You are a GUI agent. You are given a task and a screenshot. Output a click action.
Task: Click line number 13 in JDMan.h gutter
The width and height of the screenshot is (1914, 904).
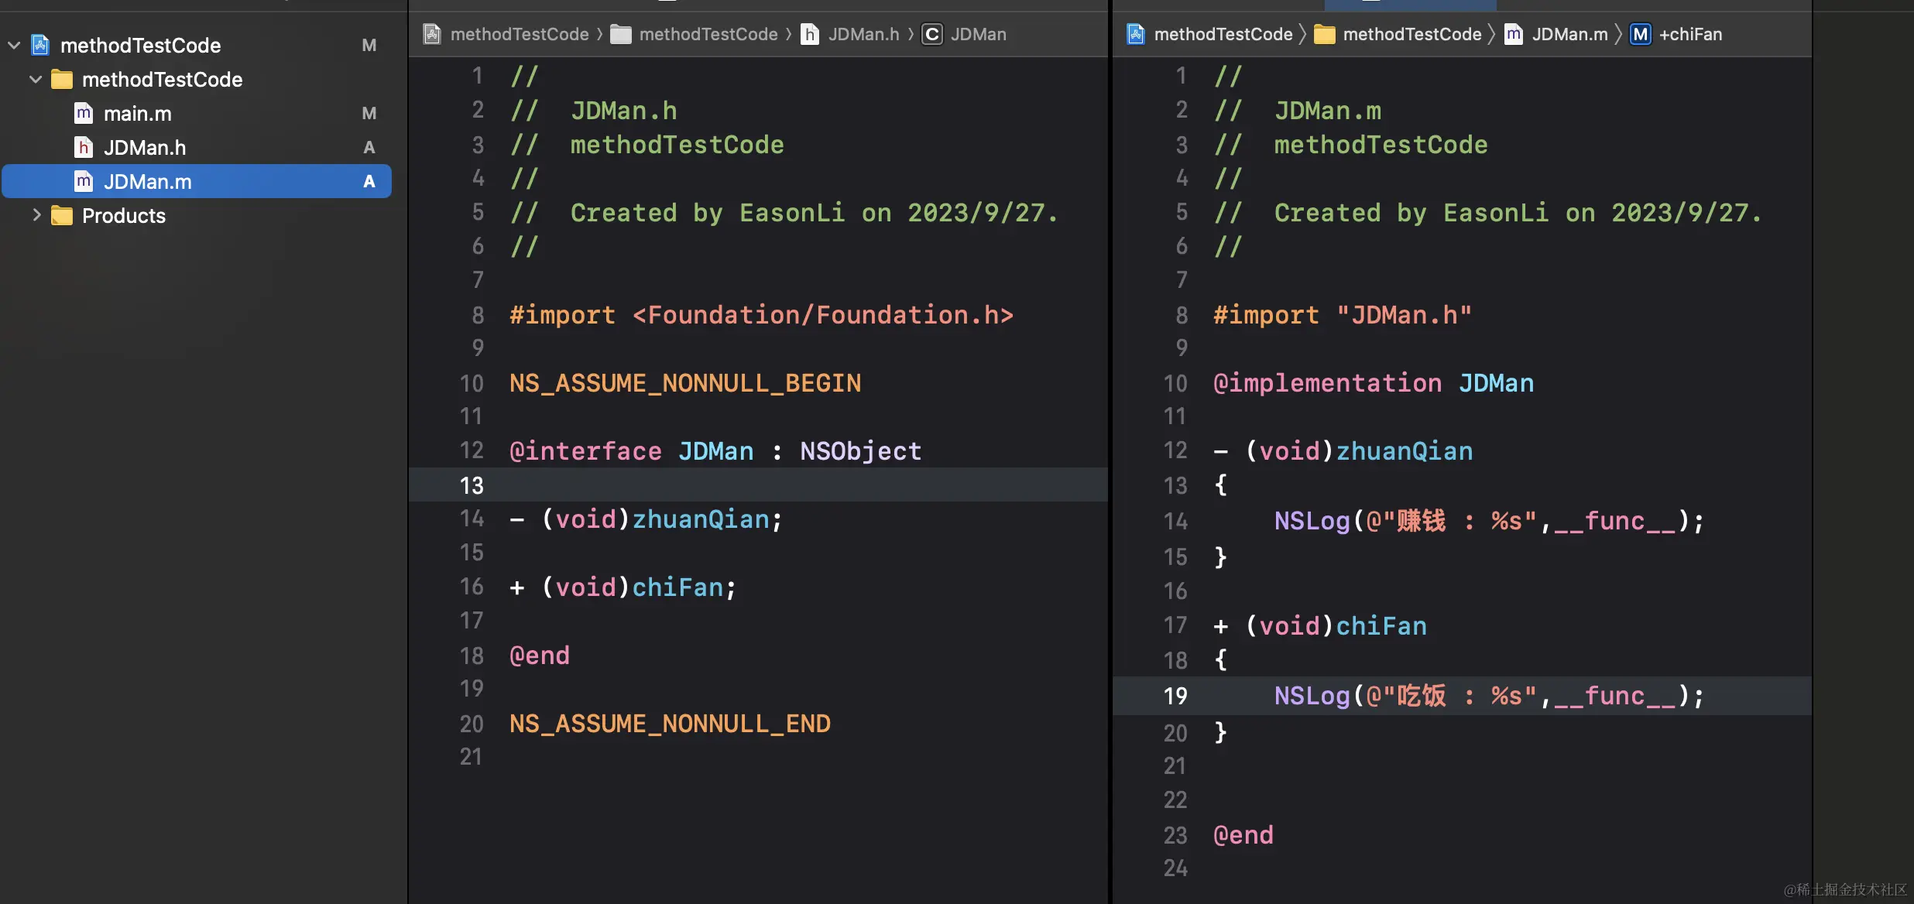[x=472, y=485]
